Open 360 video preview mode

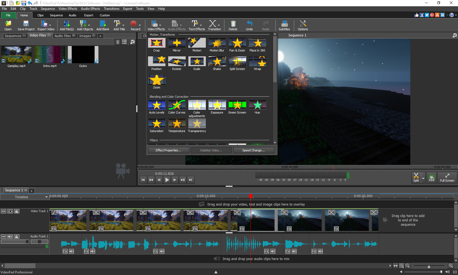coord(431,178)
